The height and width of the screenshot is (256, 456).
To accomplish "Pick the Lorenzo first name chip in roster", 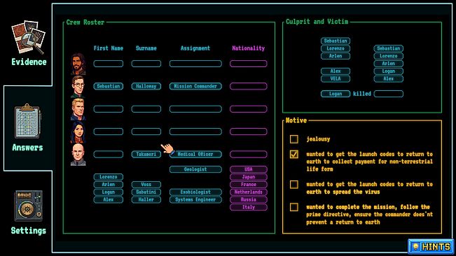I will tap(108, 177).
